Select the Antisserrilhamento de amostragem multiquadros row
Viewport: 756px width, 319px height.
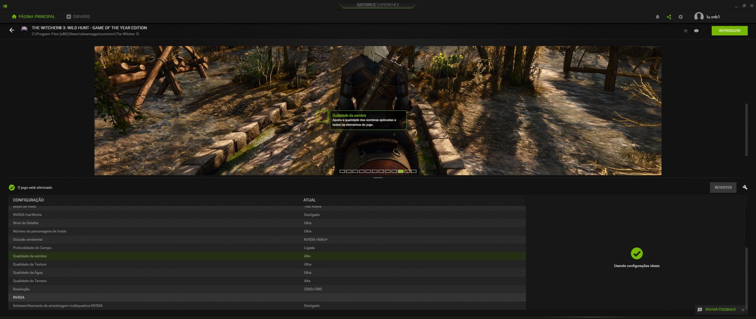coord(267,306)
